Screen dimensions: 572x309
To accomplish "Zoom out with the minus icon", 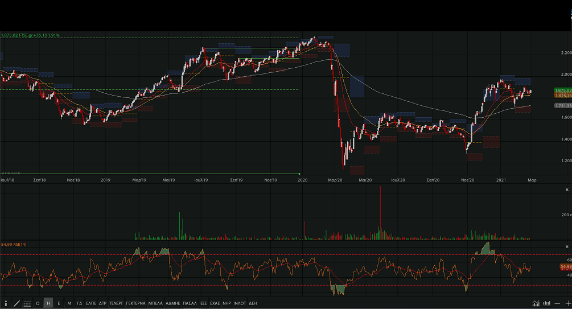I will coord(557,303).
